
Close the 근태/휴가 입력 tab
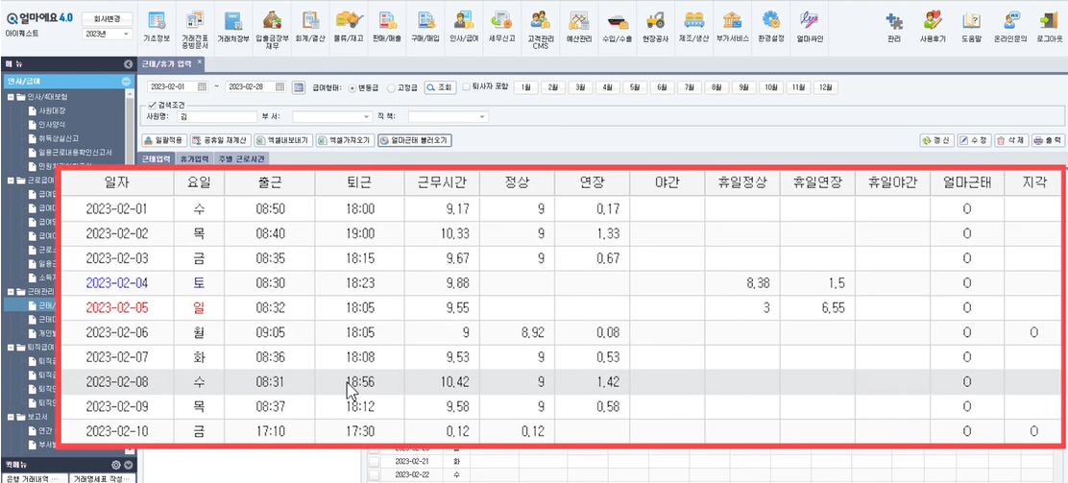tap(200, 61)
